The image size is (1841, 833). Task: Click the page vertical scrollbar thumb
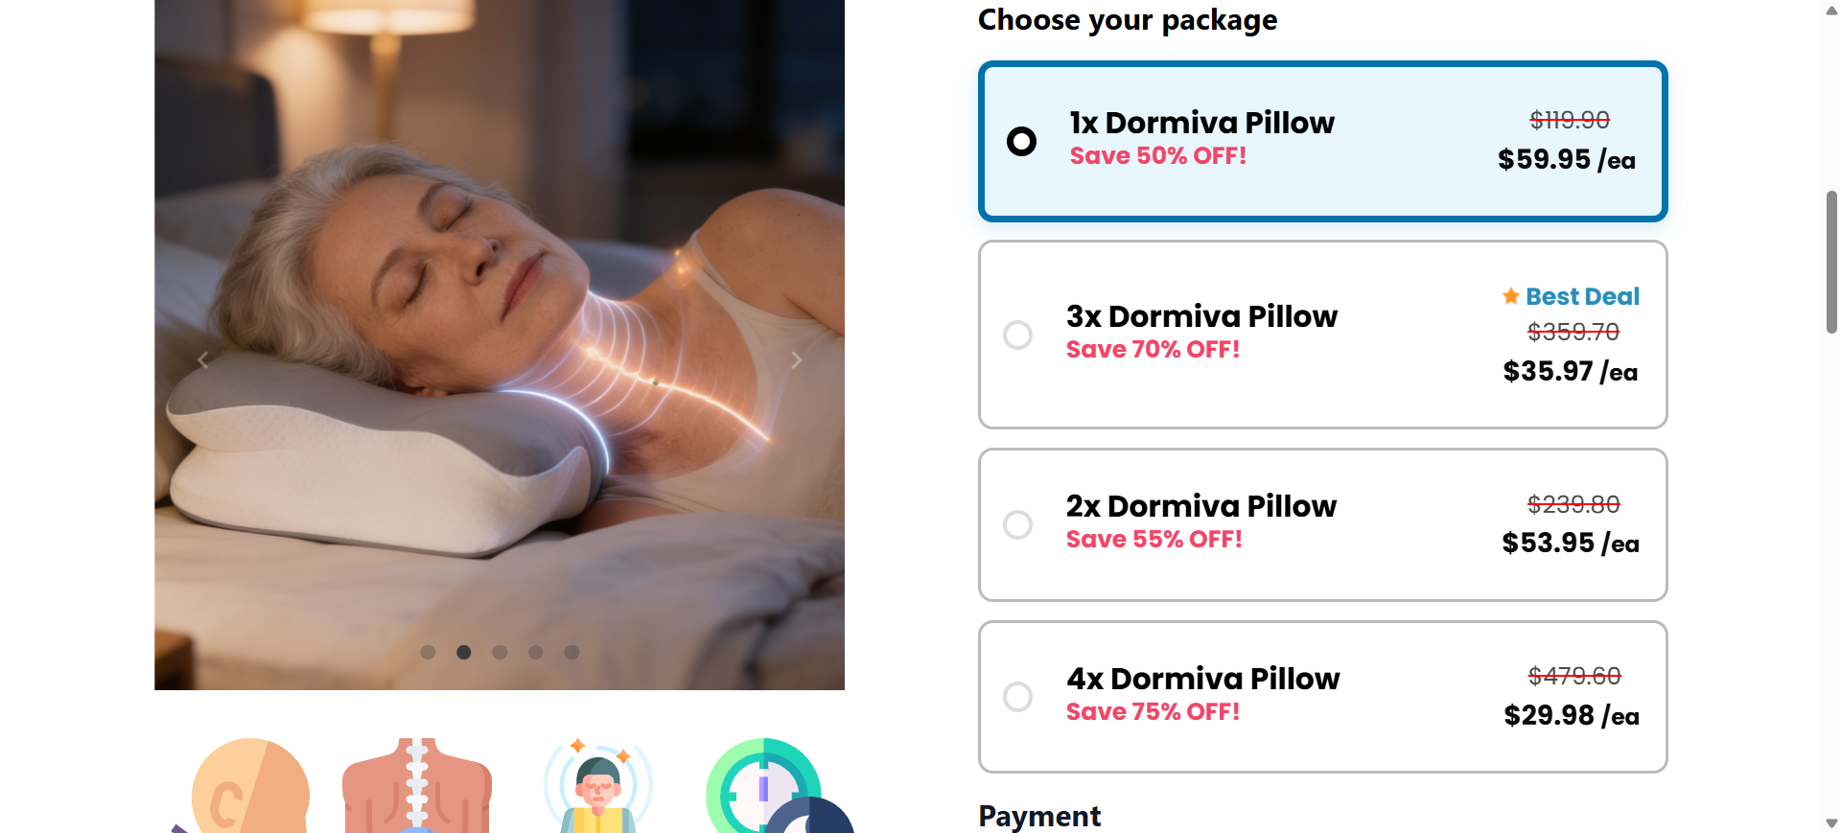pos(1831,262)
